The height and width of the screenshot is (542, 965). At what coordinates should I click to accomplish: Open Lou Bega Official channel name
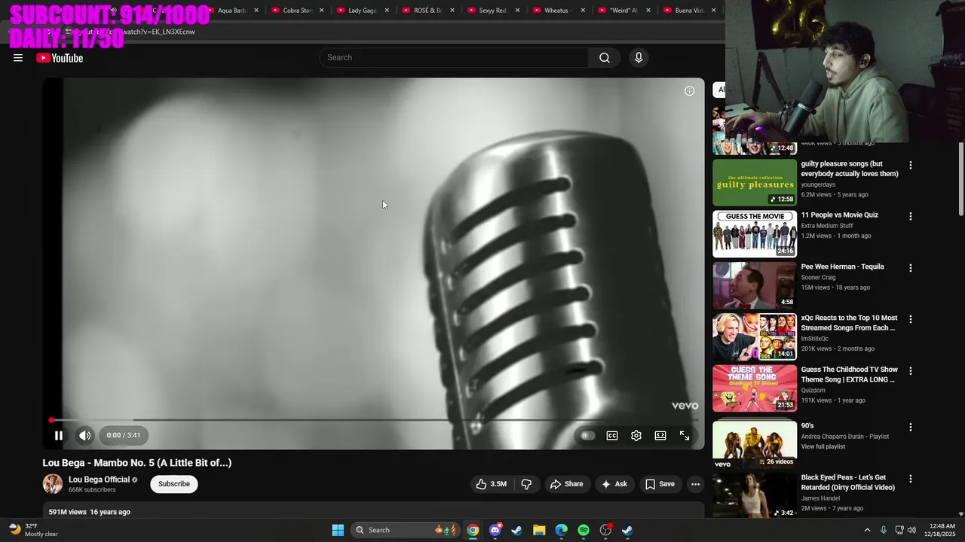tap(100, 480)
